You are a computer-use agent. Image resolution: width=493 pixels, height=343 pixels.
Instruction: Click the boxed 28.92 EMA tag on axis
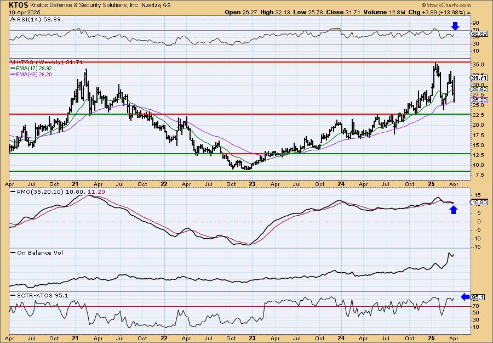[480, 89]
